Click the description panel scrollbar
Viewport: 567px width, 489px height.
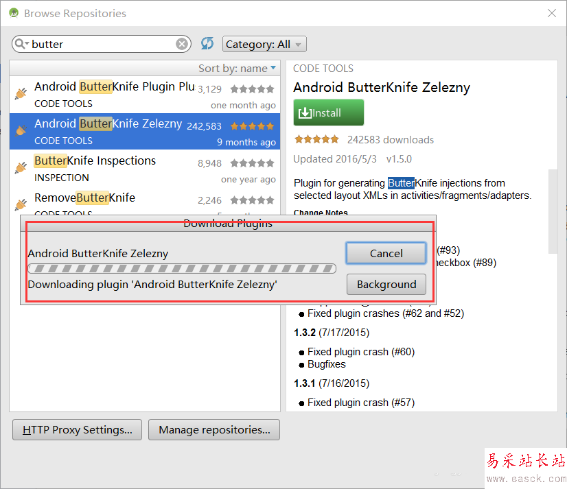553,211
